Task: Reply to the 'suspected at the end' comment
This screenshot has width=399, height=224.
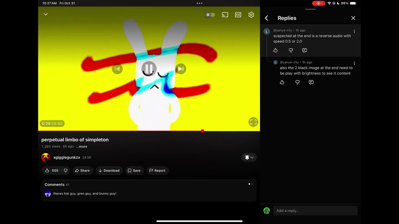Action: [305, 50]
